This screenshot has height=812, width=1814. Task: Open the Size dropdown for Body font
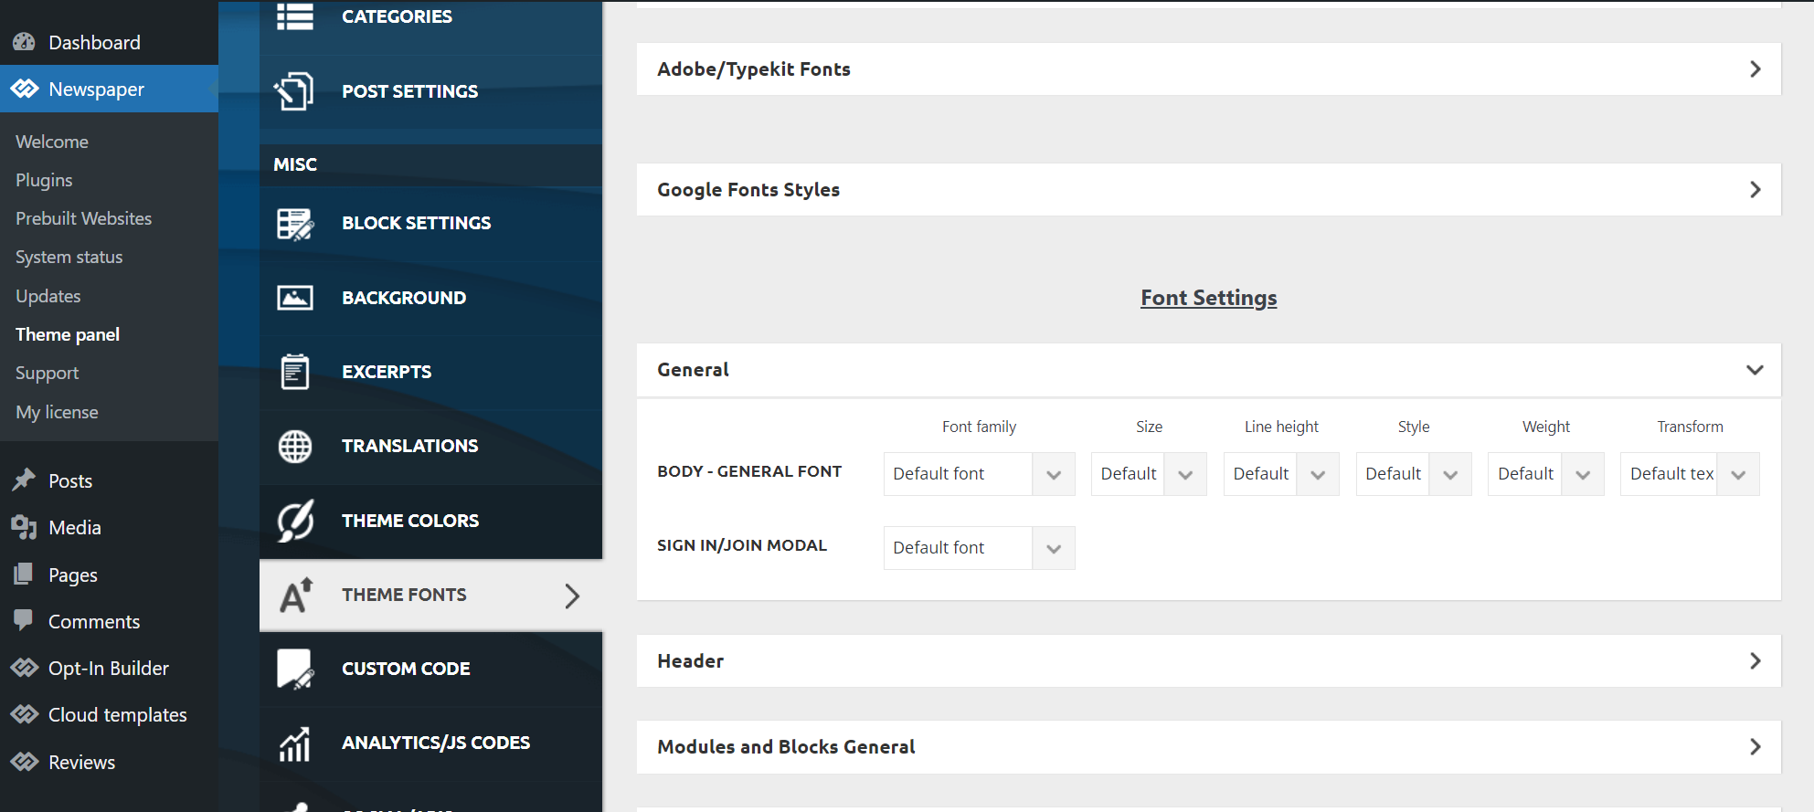(1149, 474)
